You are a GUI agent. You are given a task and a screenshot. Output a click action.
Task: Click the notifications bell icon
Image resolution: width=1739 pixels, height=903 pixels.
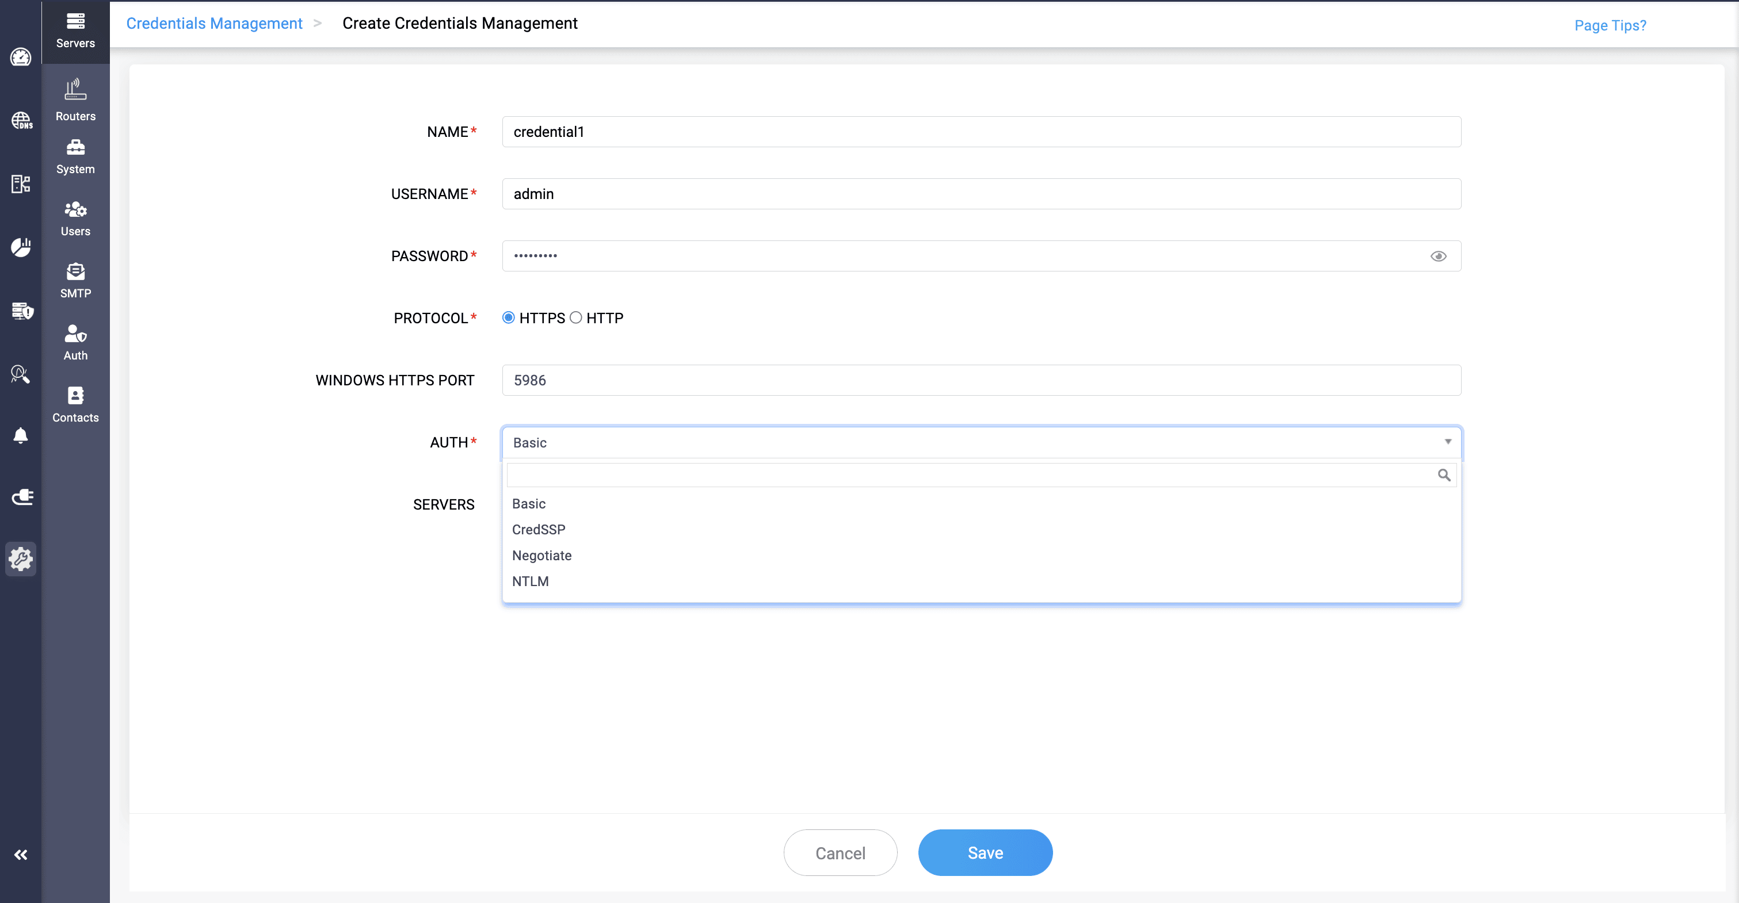[21, 435]
